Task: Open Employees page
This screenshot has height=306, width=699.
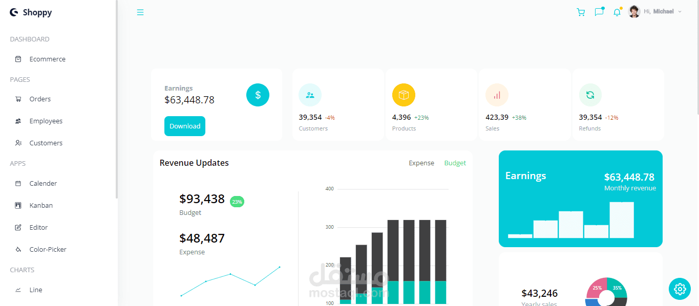Action: pyautogui.click(x=46, y=121)
